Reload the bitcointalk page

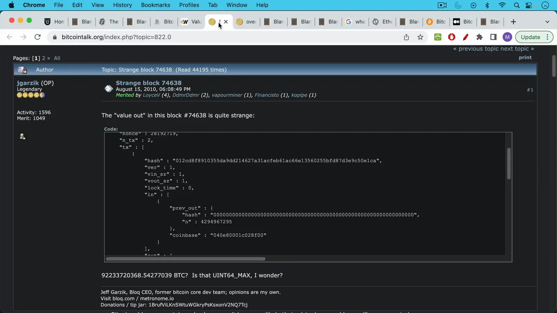38,37
